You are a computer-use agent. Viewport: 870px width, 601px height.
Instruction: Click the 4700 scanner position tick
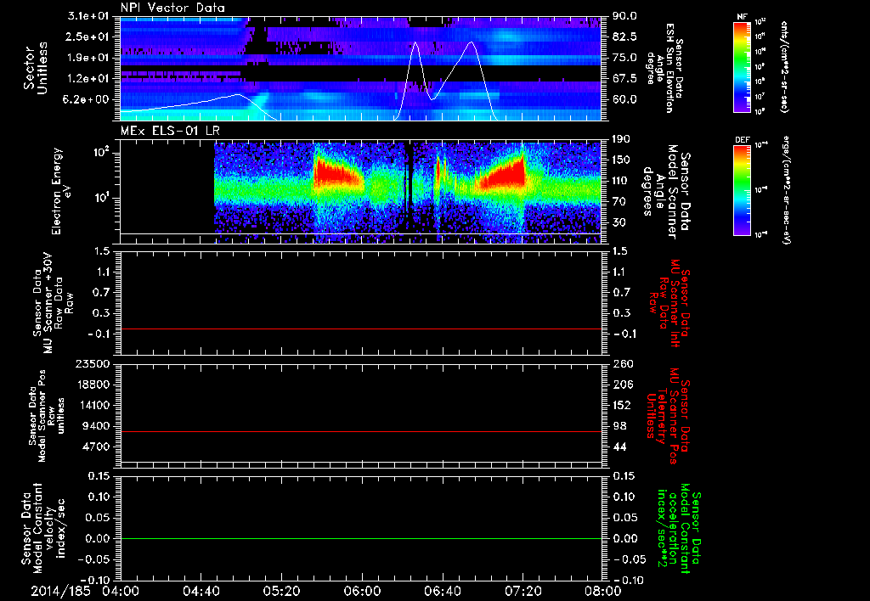click(x=97, y=447)
